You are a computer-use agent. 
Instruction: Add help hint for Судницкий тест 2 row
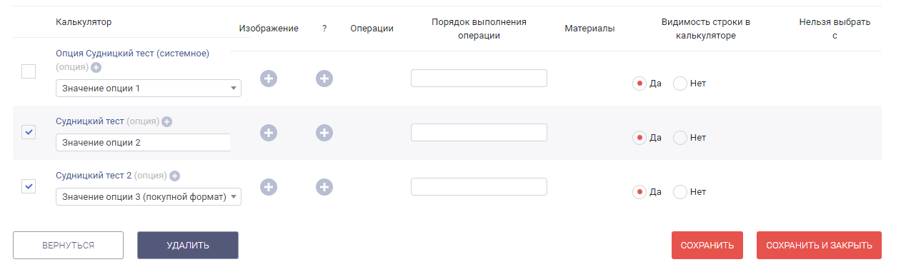pos(324,187)
